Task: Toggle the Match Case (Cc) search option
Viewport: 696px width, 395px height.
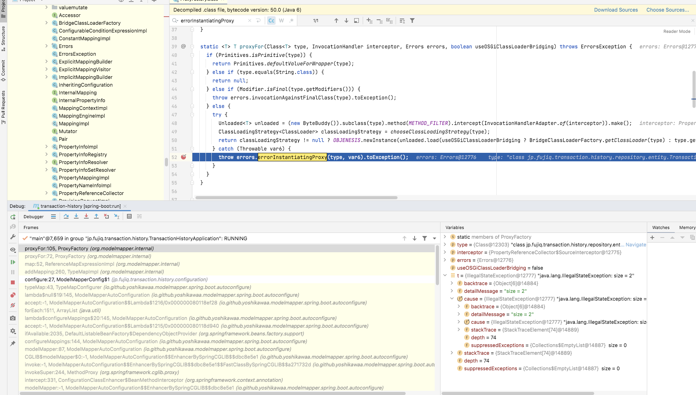Action: pos(271,21)
